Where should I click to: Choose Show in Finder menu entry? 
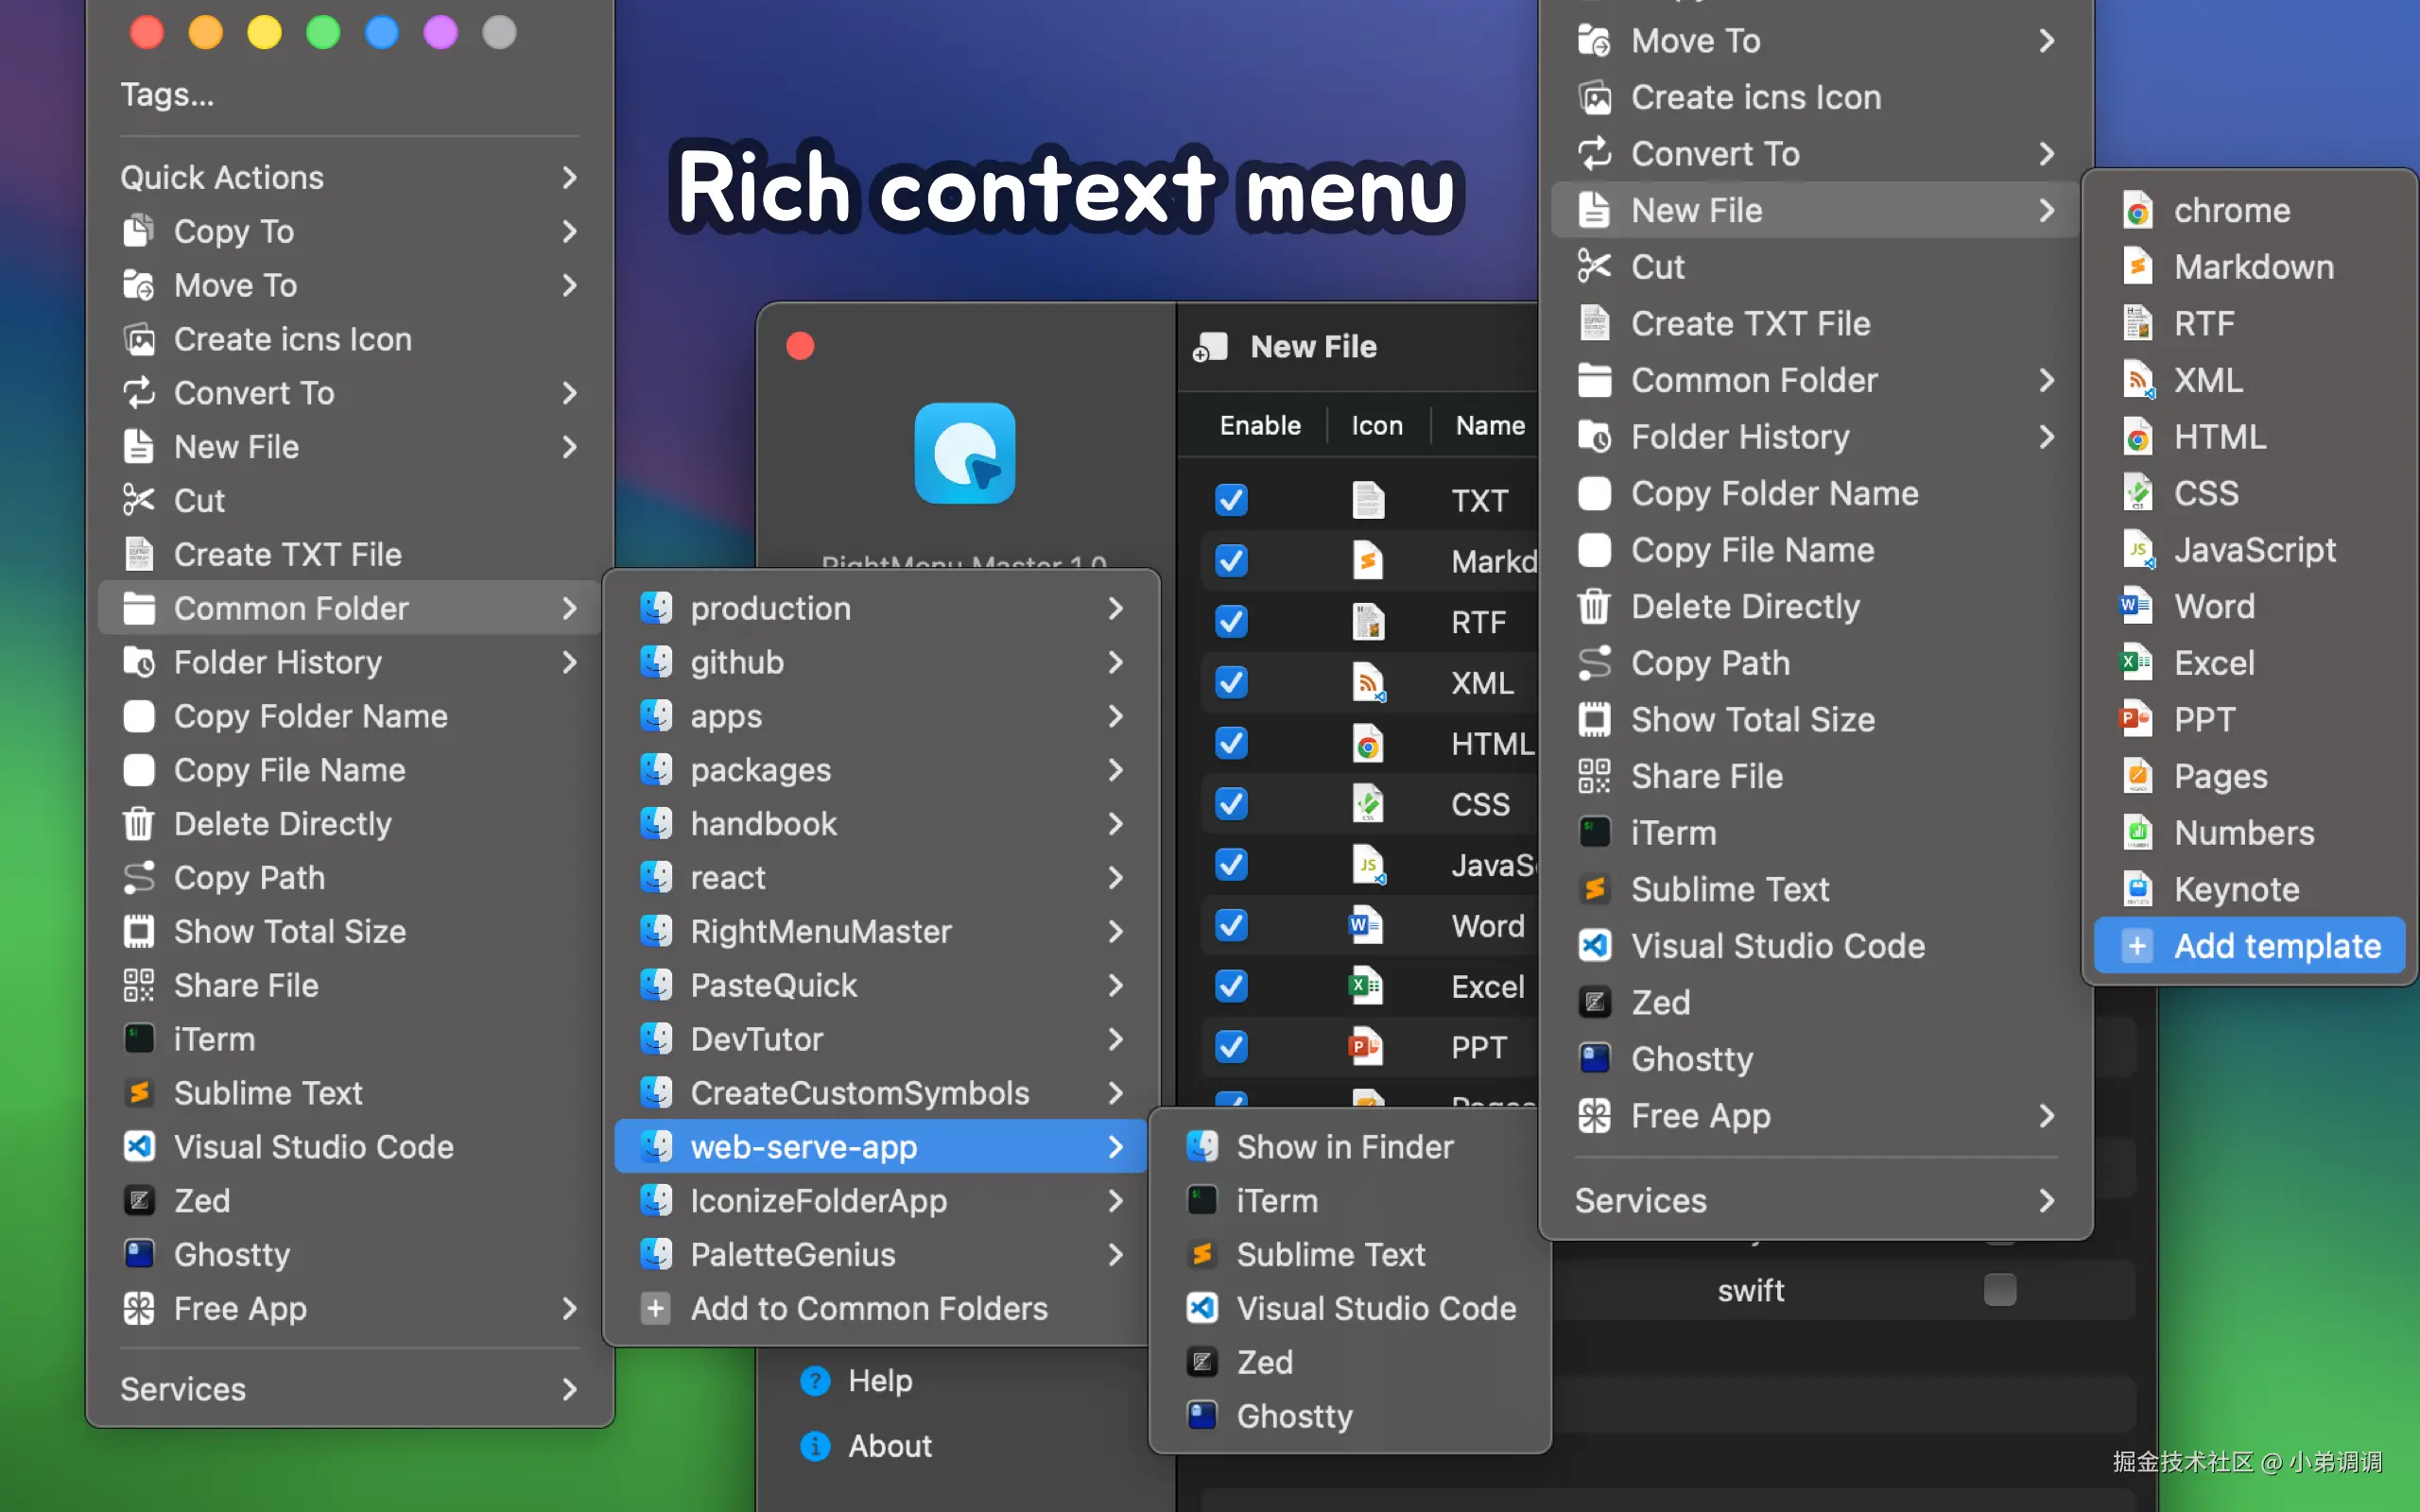(x=1343, y=1146)
